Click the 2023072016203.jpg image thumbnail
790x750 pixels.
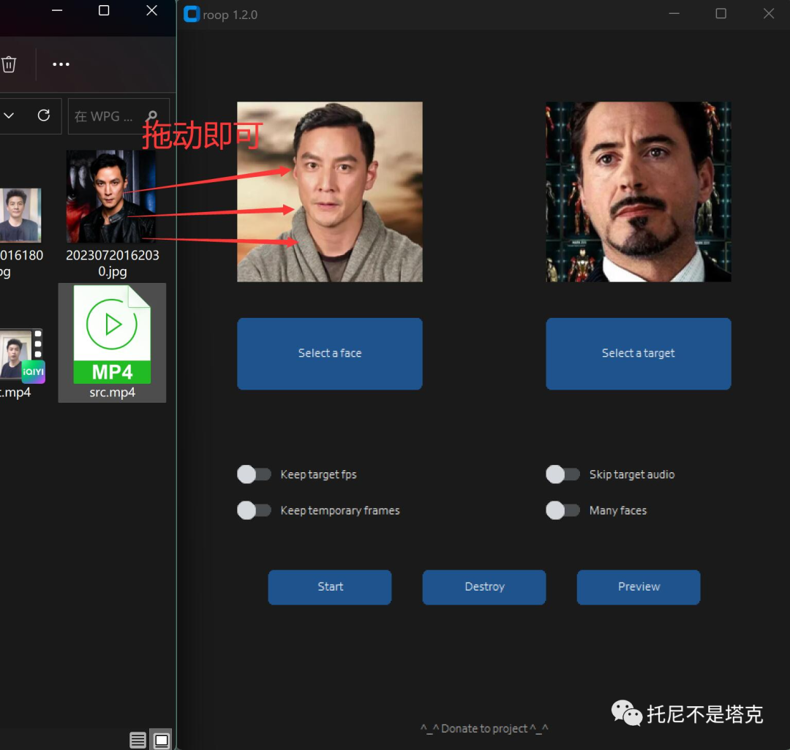[110, 195]
